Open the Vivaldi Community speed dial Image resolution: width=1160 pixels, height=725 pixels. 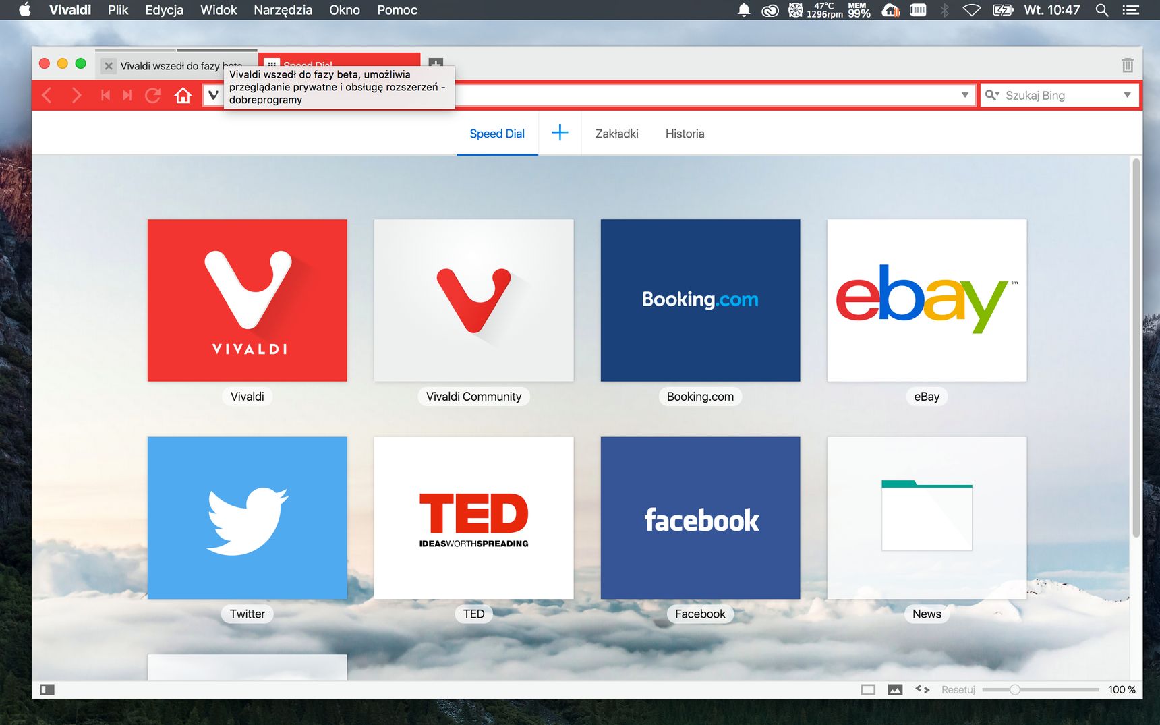[474, 300]
